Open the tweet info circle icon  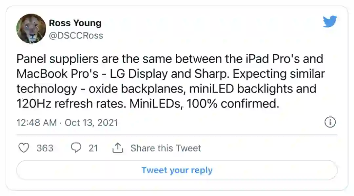pyautogui.click(x=330, y=123)
